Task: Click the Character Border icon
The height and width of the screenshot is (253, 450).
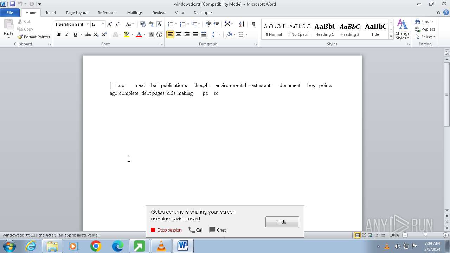Action: tap(159, 24)
